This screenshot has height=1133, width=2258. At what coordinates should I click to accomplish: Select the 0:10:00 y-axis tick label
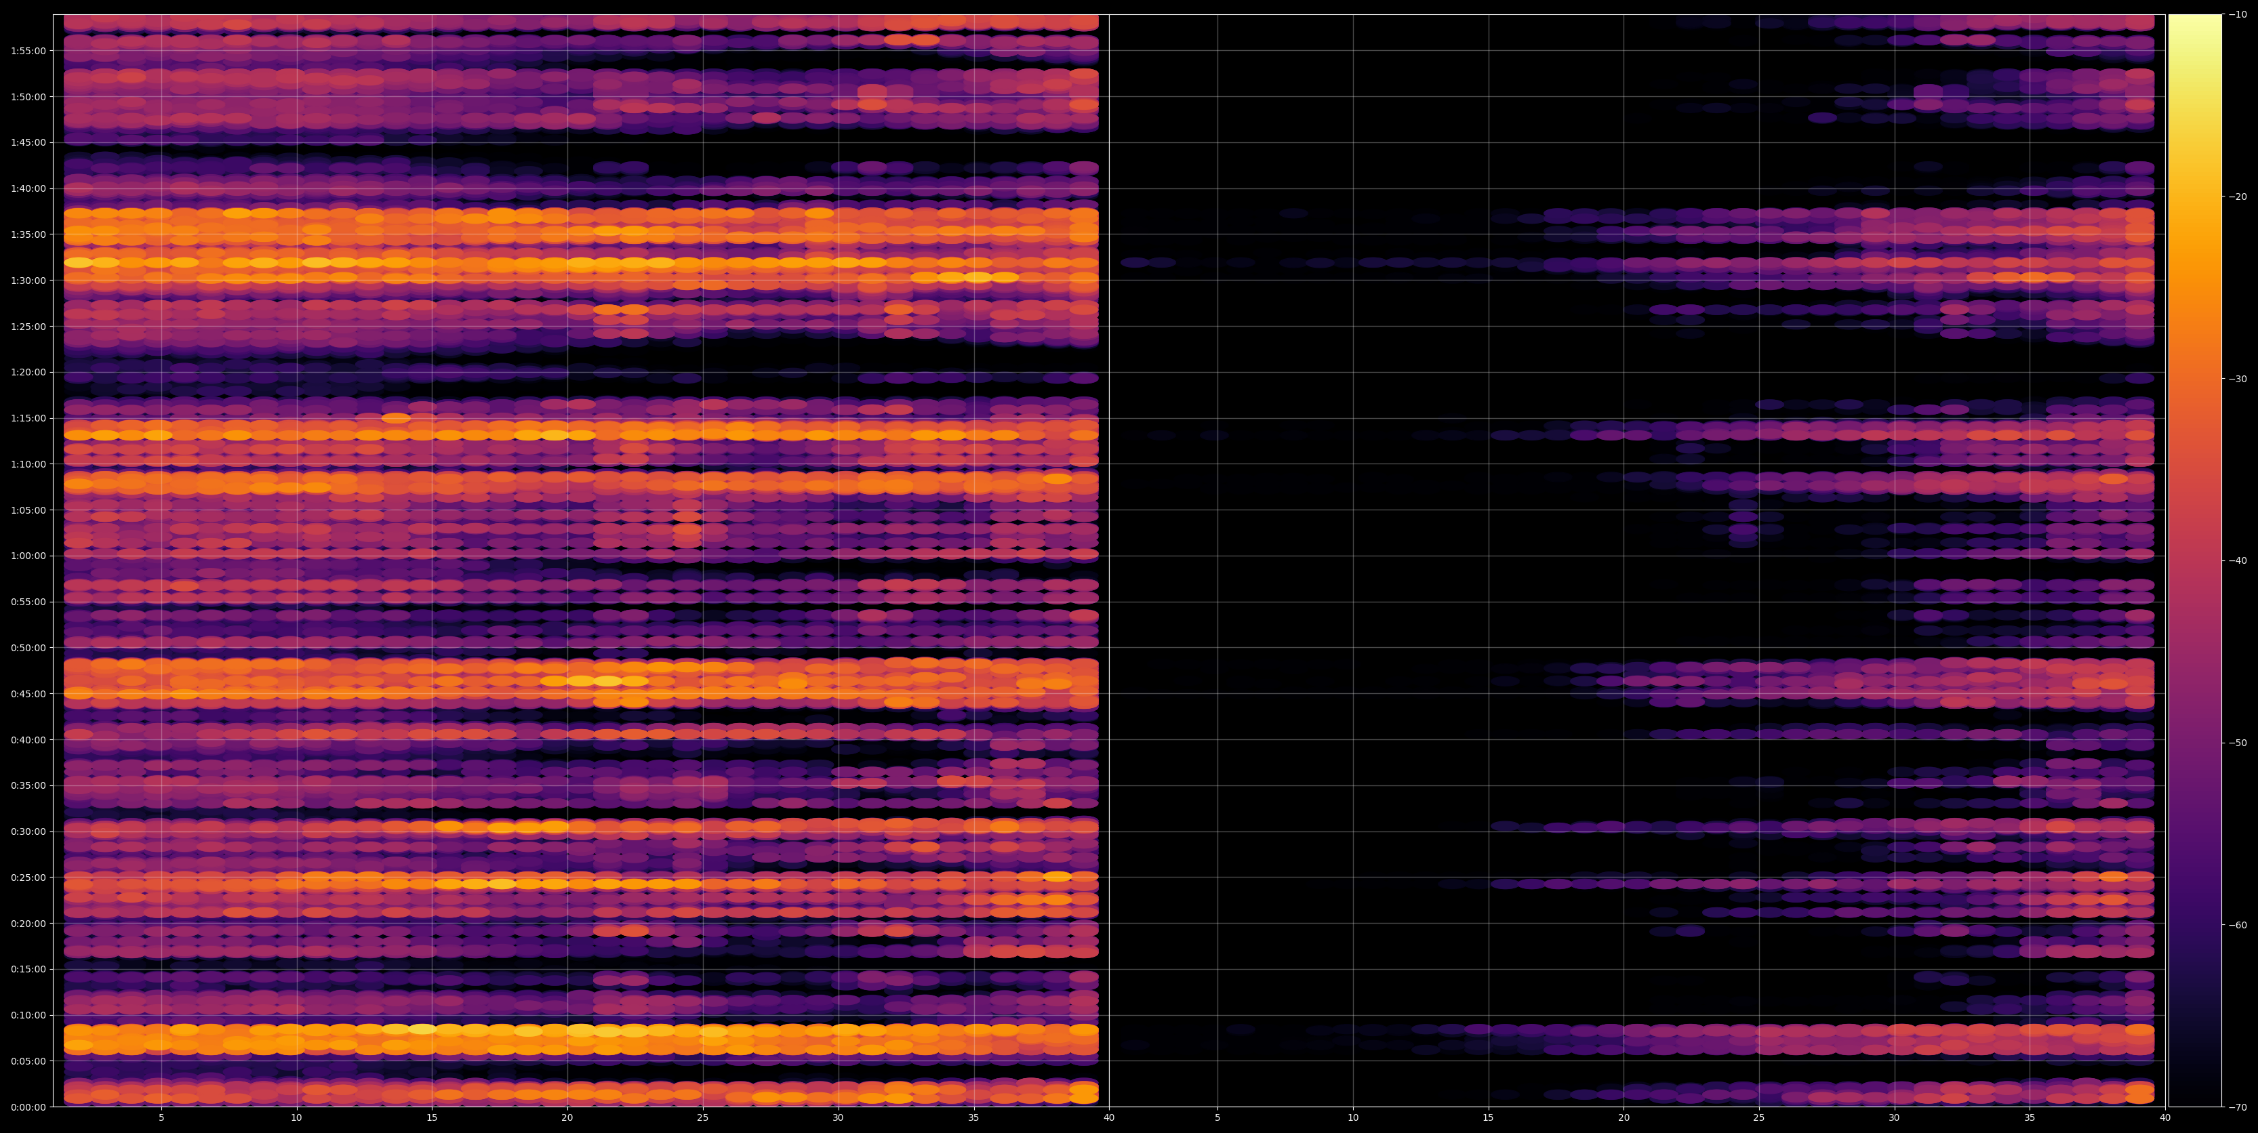click(x=28, y=1014)
